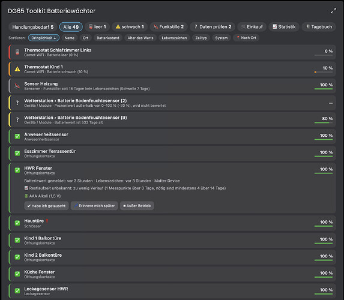Sort by Alter des Werts
Image resolution: width=344 pixels, height=300 pixels.
pyautogui.click(x=140, y=38)
